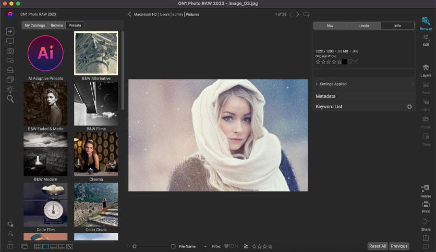436x252 pixels.
Task: Click the camera icon in left sidebar
Action: 10,51
